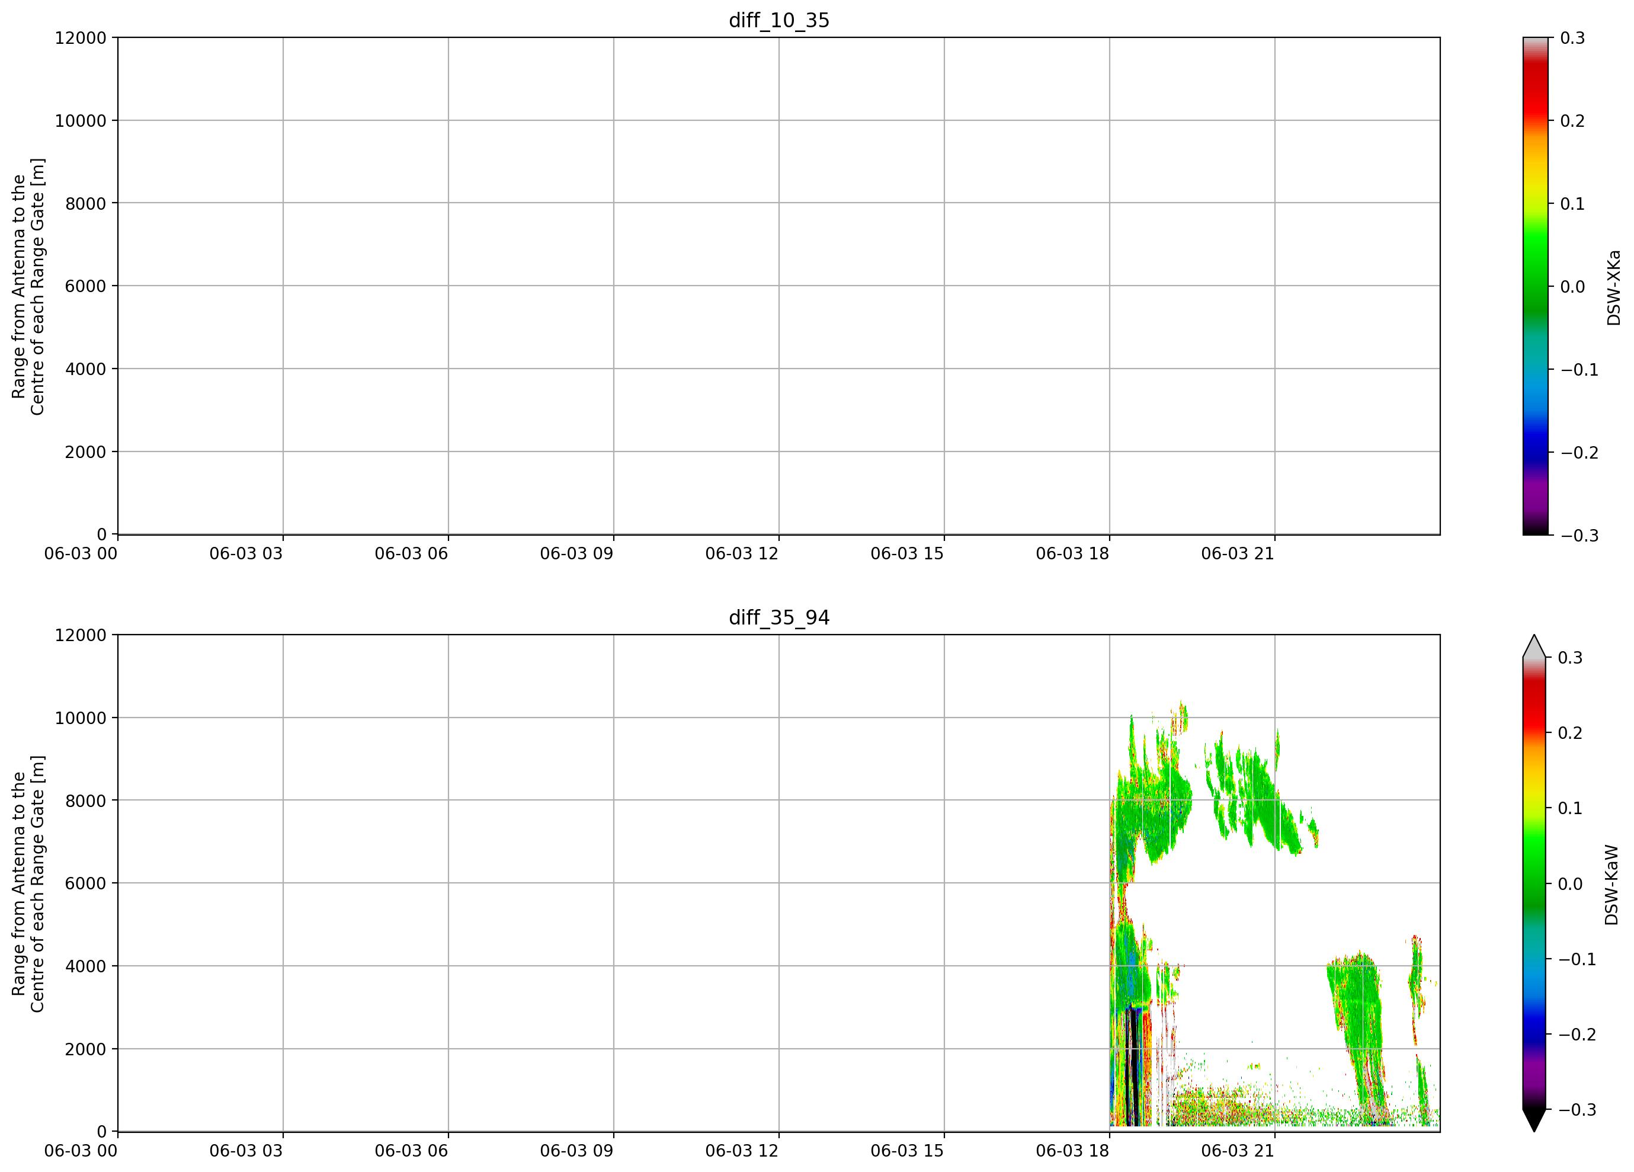Click the black lower extend arrow on DSW-KaW colorbar
1634x1172 pixels.
[x=1534, y=1120]
